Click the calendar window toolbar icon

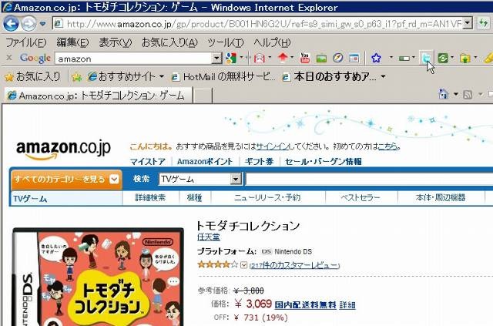click(x=354, y=59)
